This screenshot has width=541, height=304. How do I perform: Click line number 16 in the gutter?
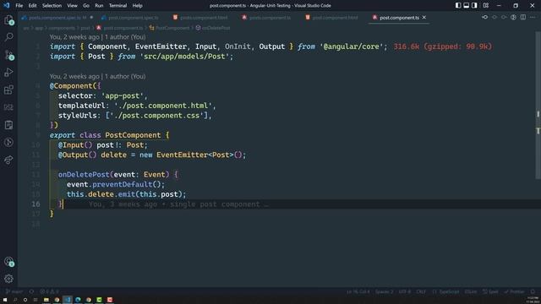[36, 204]
